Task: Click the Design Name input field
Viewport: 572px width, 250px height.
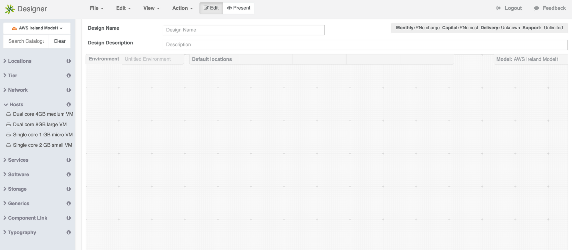Action: 243,30
